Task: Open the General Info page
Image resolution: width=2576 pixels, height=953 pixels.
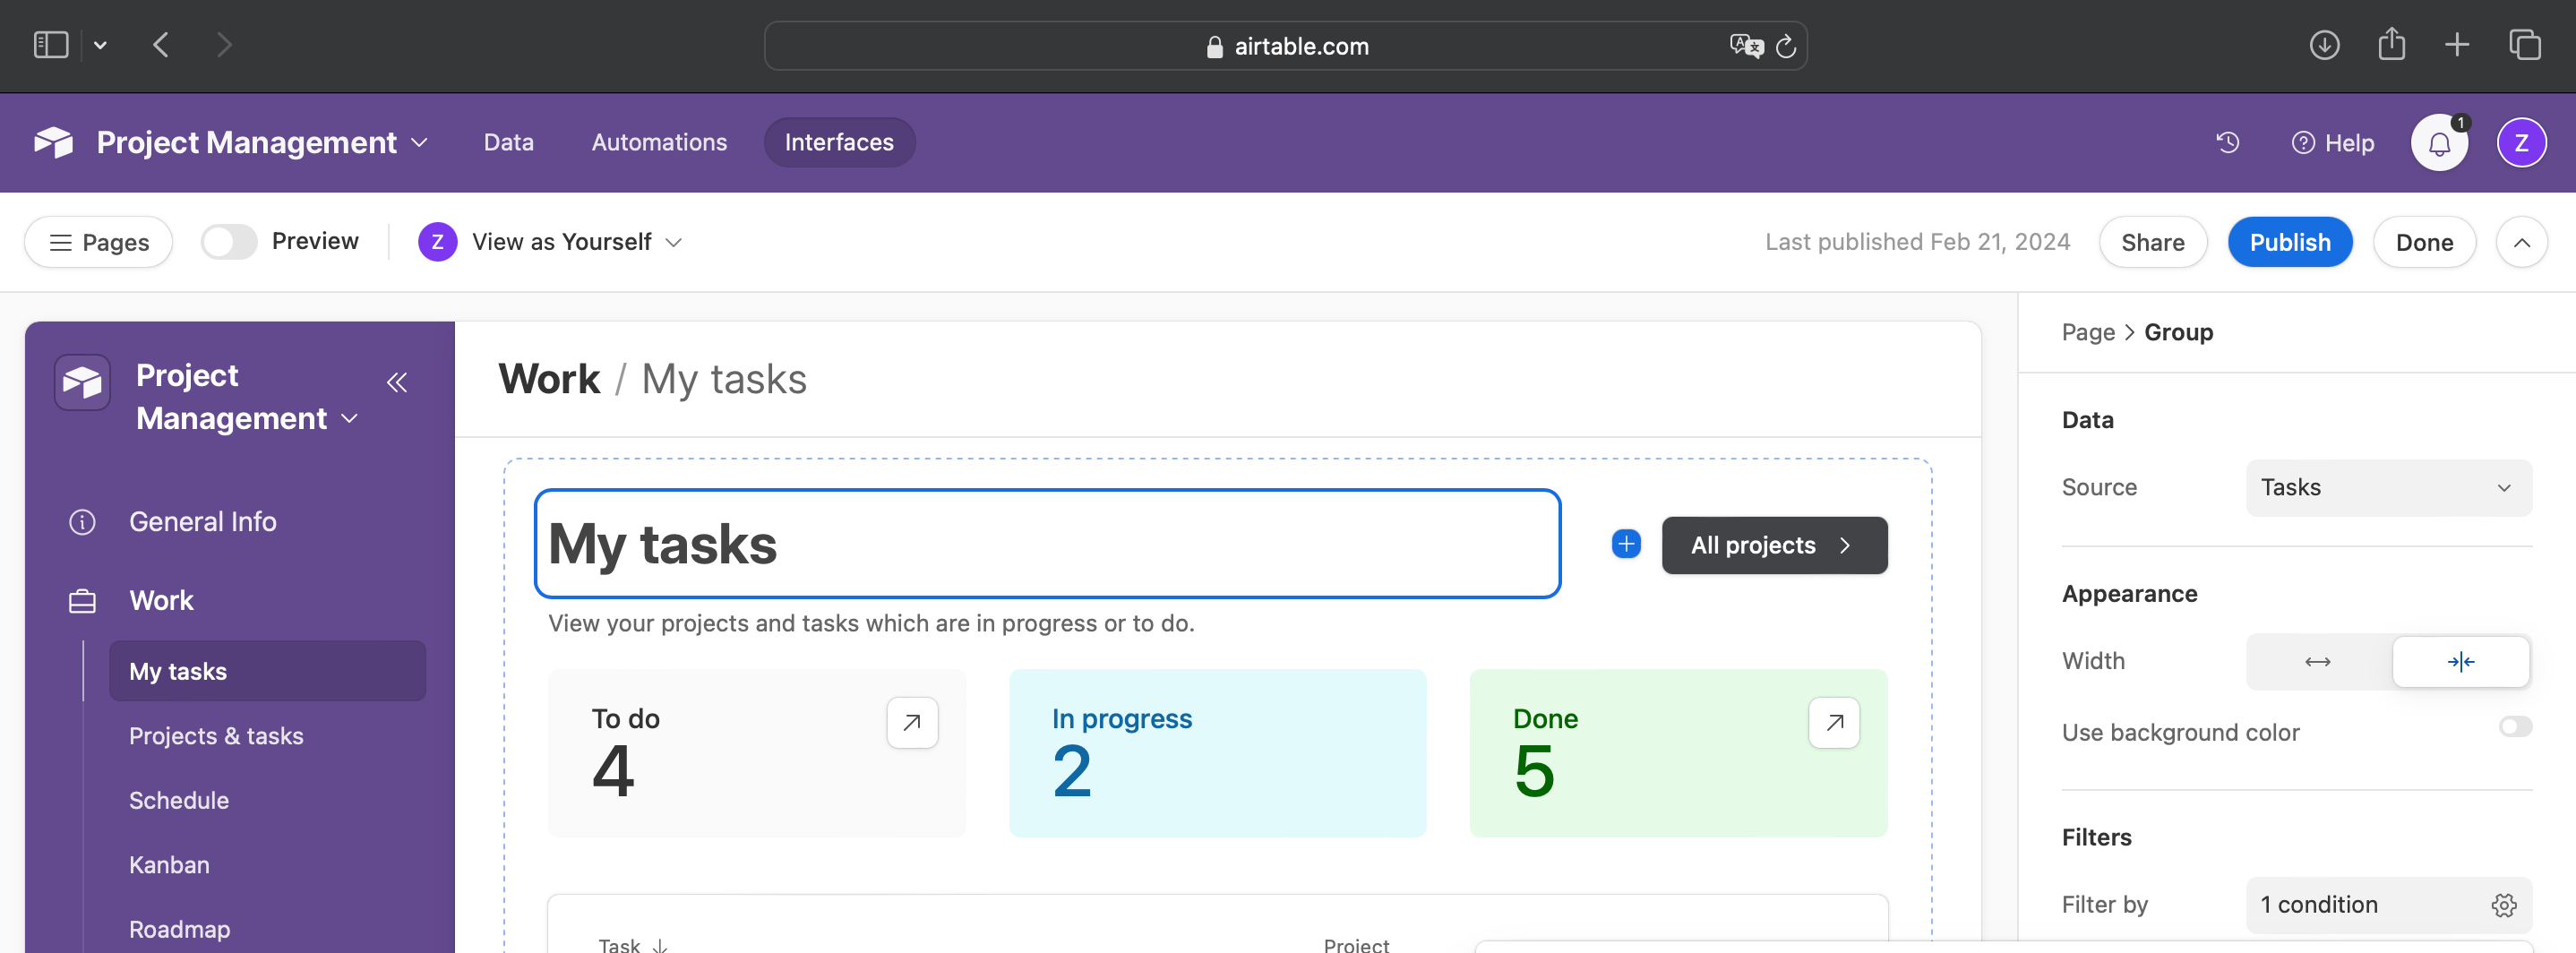Action: pyautogui.click(x=202, y=522)
